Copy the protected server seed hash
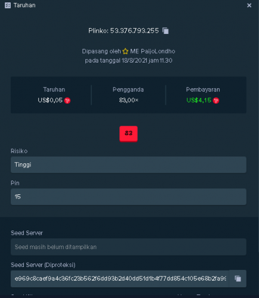The image size is (259, 298). [238, 278]
